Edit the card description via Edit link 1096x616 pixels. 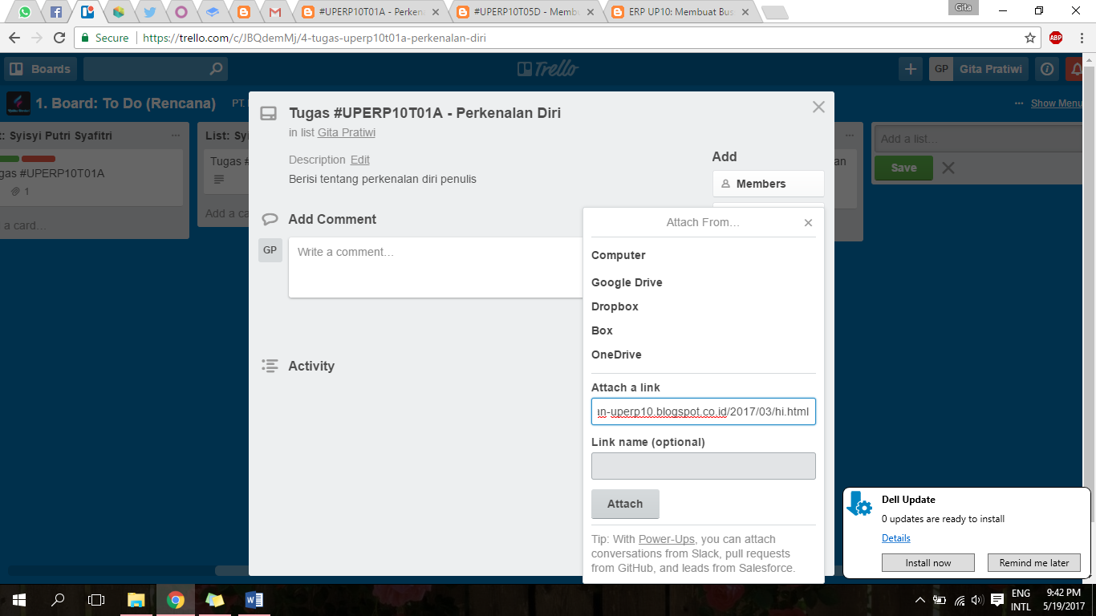click(x=360, y=160)
